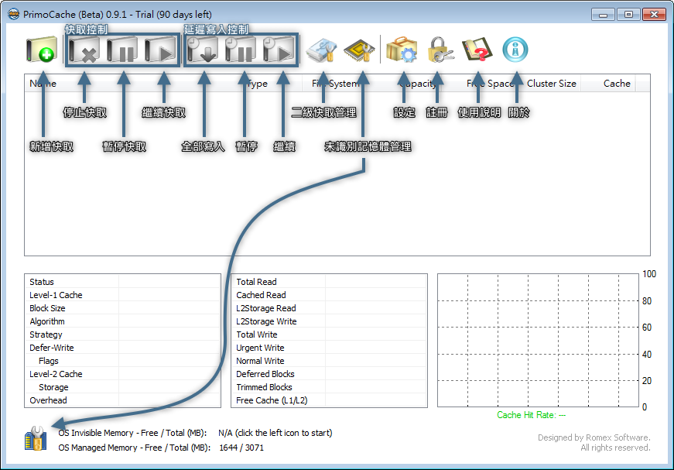Select the Strategy row
674x470 pixels.
click(x=122, y=334)
